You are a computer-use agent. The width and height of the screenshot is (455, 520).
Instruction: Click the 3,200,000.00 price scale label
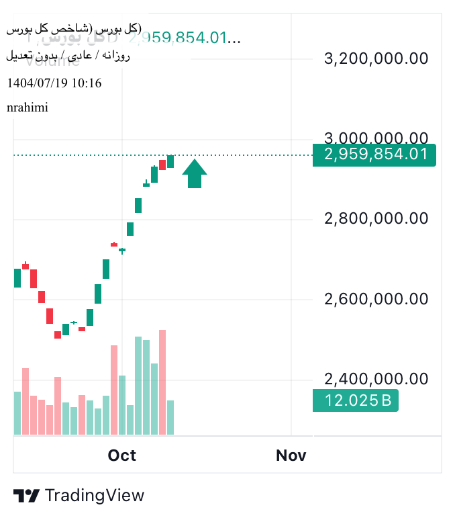tap(376, 58)
